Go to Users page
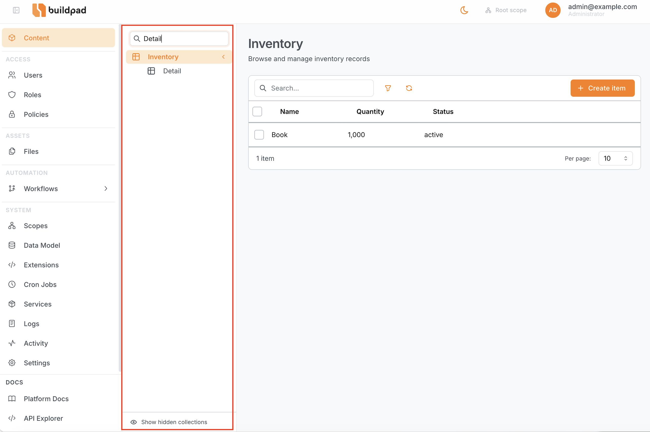This screenshot has height=432, width=650. pyautogui.click(x=58, y=75)
